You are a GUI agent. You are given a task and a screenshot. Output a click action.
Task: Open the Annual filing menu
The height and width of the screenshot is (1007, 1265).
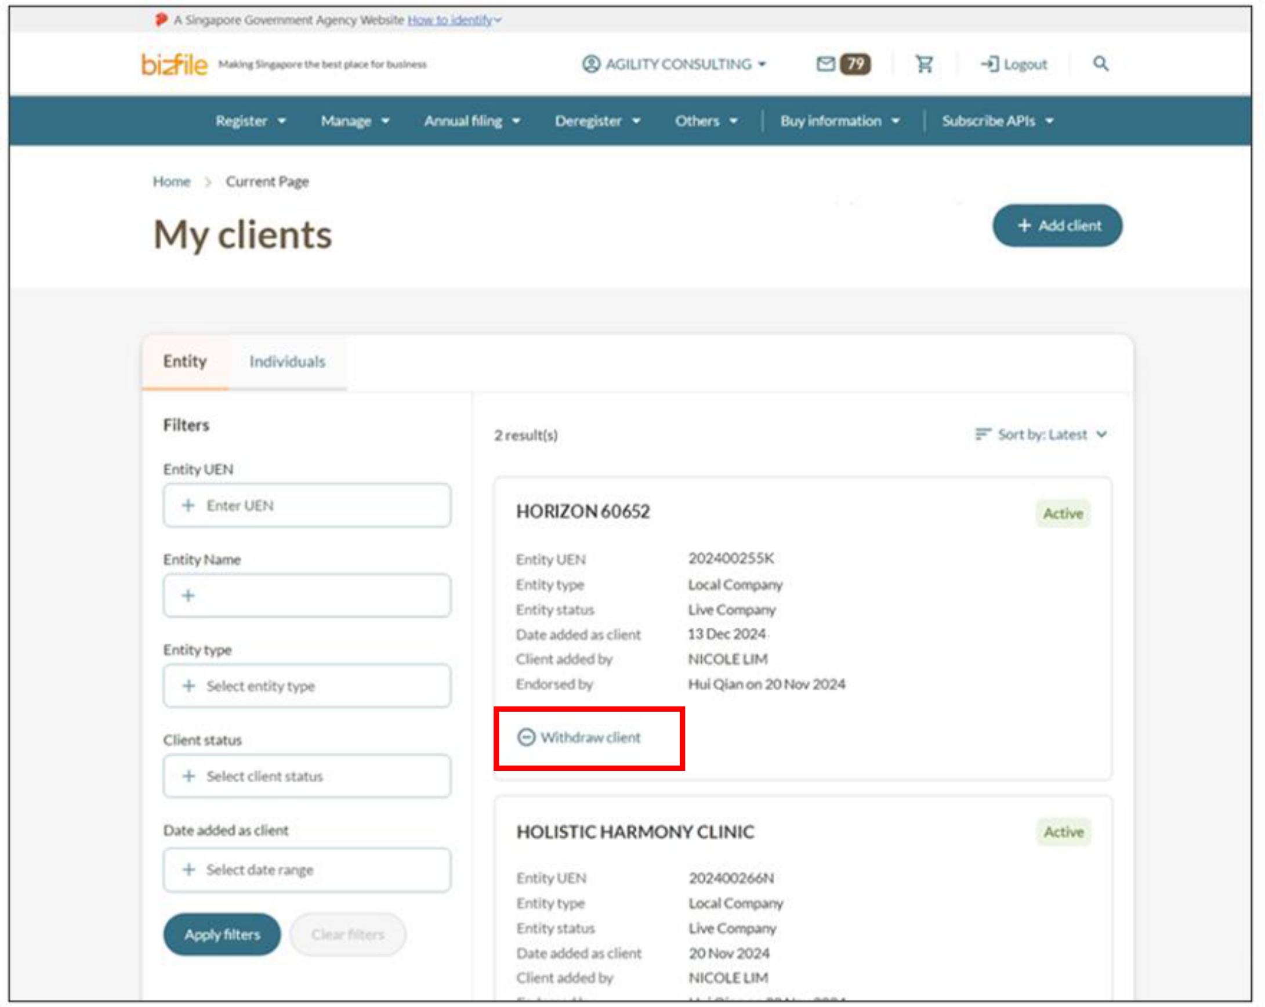472,120
